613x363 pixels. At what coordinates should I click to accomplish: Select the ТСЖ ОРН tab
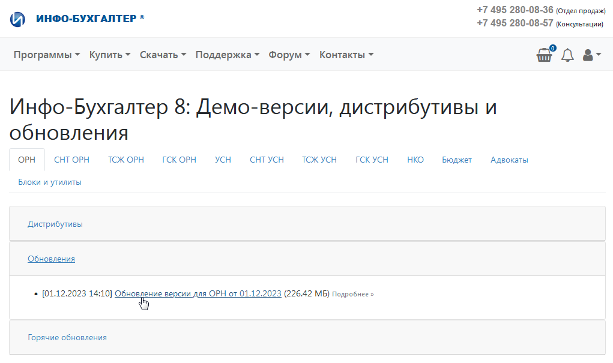126,160
